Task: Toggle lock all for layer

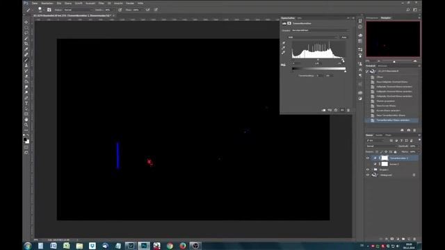Action: [396, 152]
